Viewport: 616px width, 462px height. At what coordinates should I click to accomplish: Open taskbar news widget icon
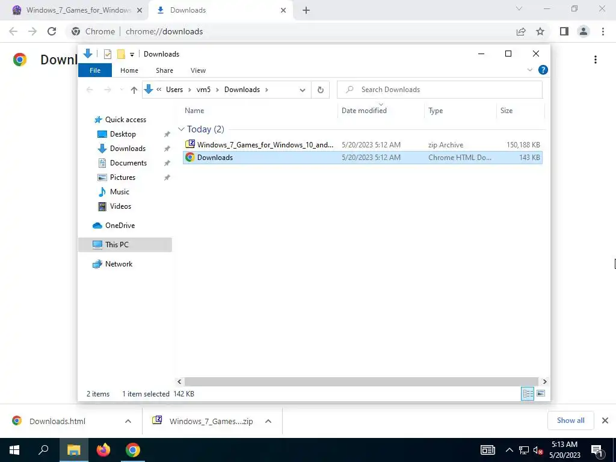(487, 450)
